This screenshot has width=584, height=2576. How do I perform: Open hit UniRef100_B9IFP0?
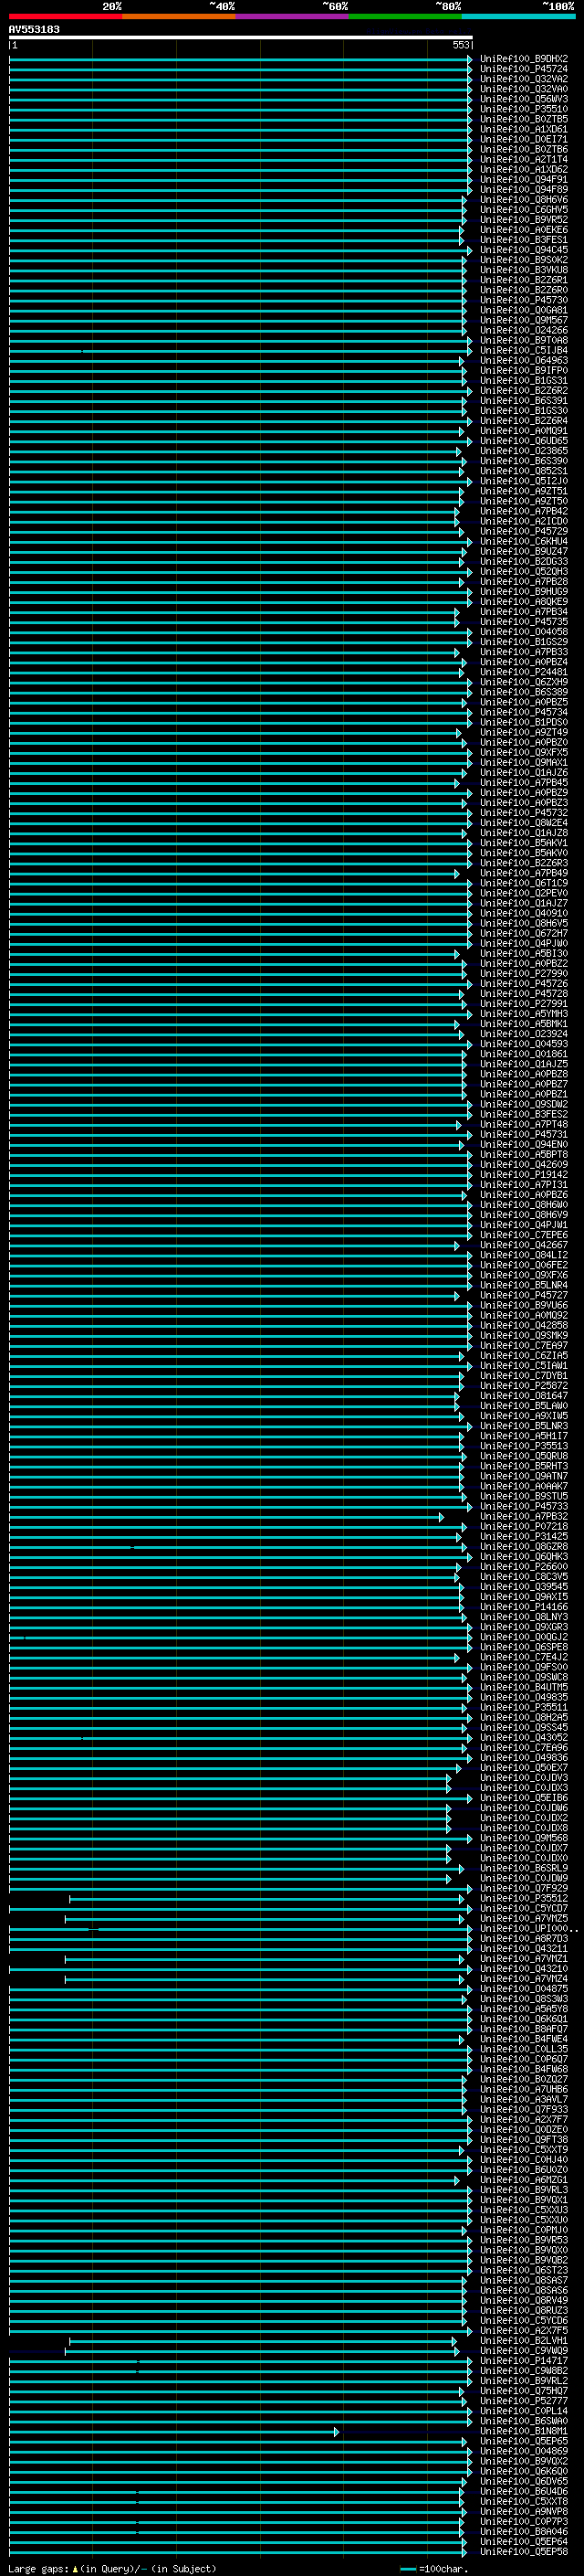click(524, 370)
